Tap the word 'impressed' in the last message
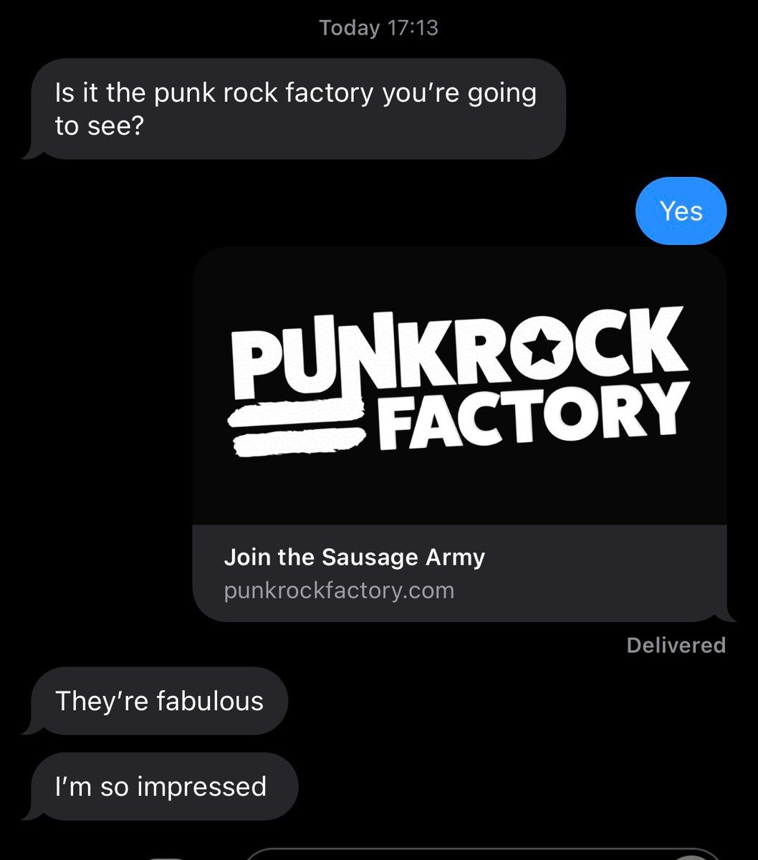 point(201,787)
